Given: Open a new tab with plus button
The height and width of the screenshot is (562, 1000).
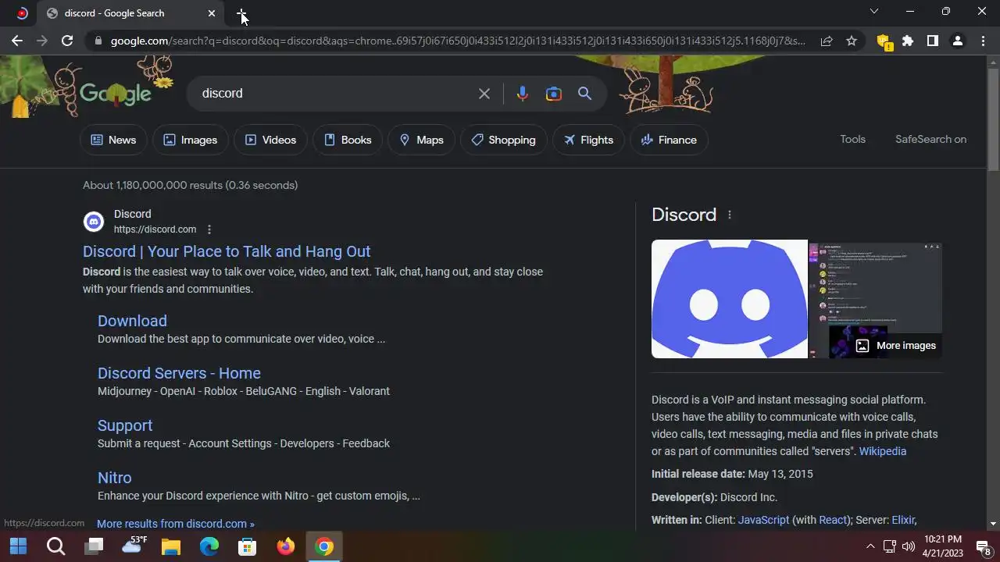Looking at the screenshot, I should pos(242,13).
